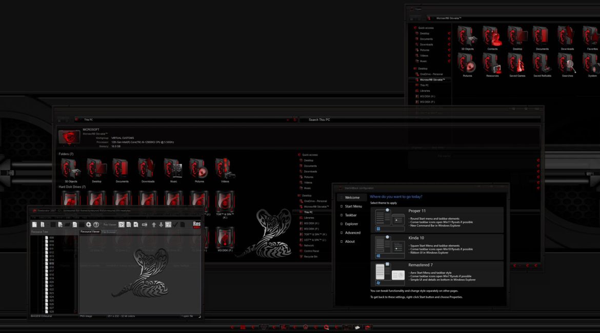Image resolution: width=600 pixels, height=333 pixels.
Task: Select Quick access in Open dialog sidebar
Action: click(426, 28)
